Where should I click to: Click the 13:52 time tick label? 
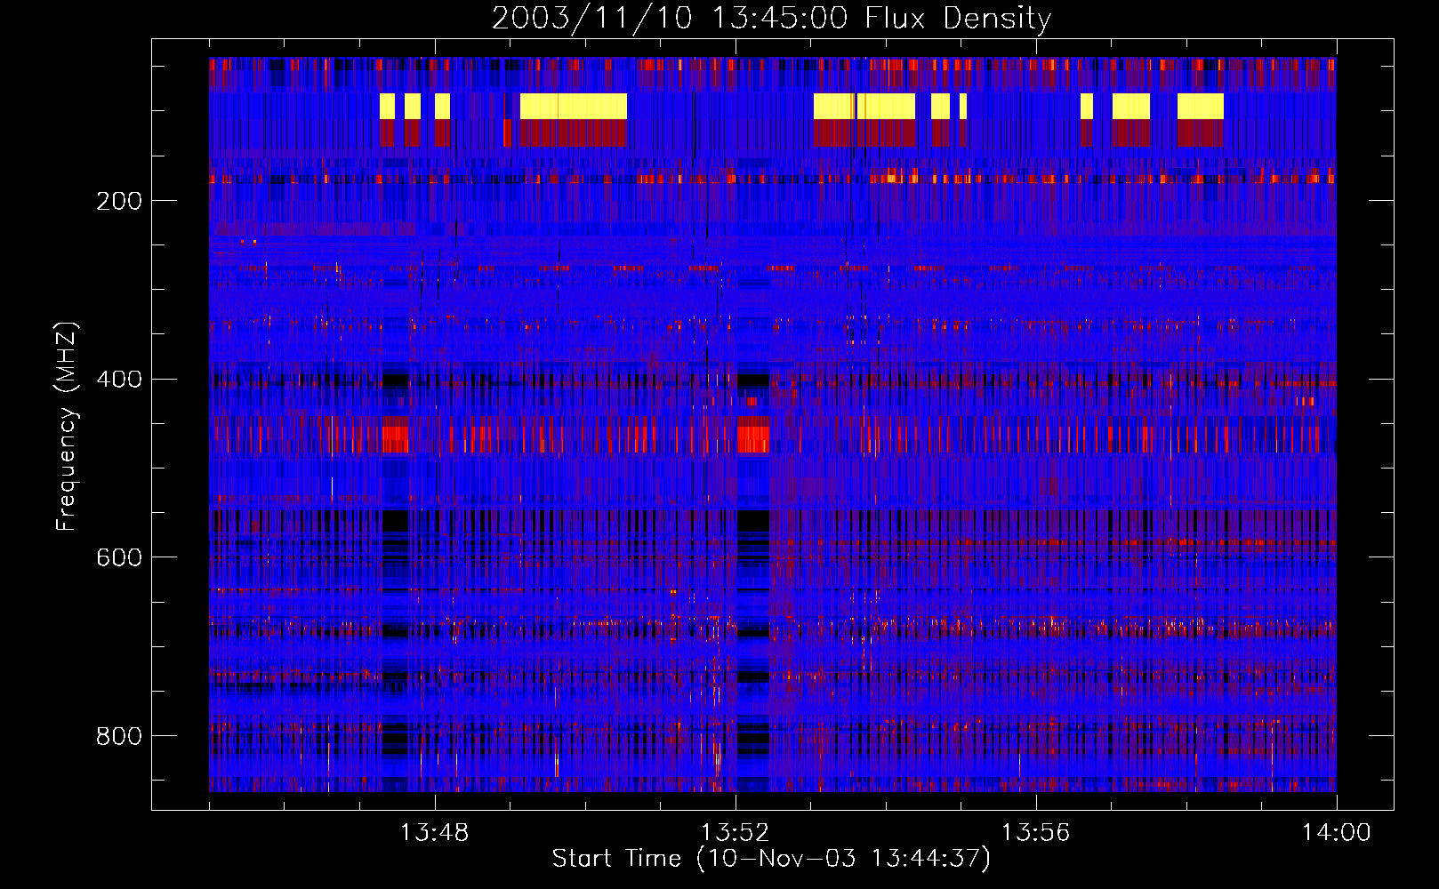tap(735, 833)
